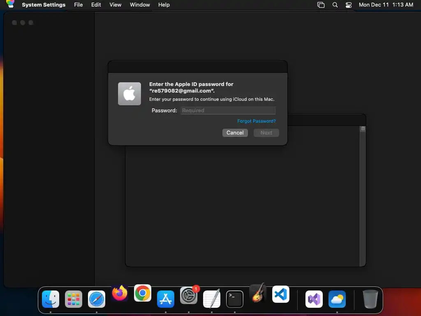The image size is (421, 316).
Task: Open Spotlight search in menu bar
Action: [335, 5]
